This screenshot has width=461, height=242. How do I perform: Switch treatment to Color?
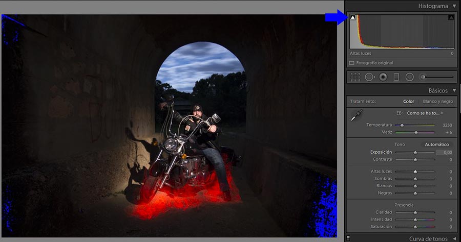[408, 101]
